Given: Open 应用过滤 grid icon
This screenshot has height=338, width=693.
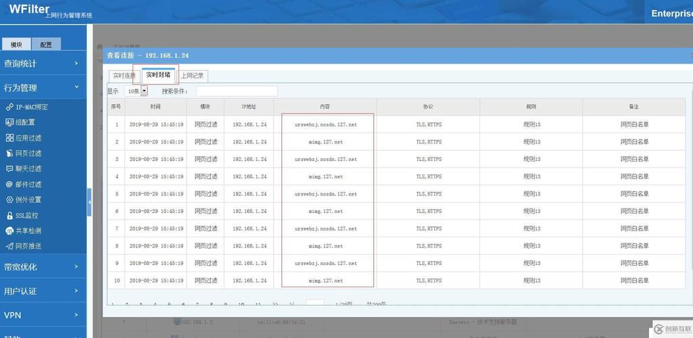Looking at the screenshot, I should (x=9, y=138).
